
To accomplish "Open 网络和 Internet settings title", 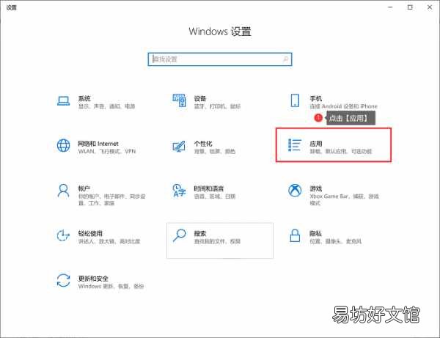I will (x=98, y=144).
